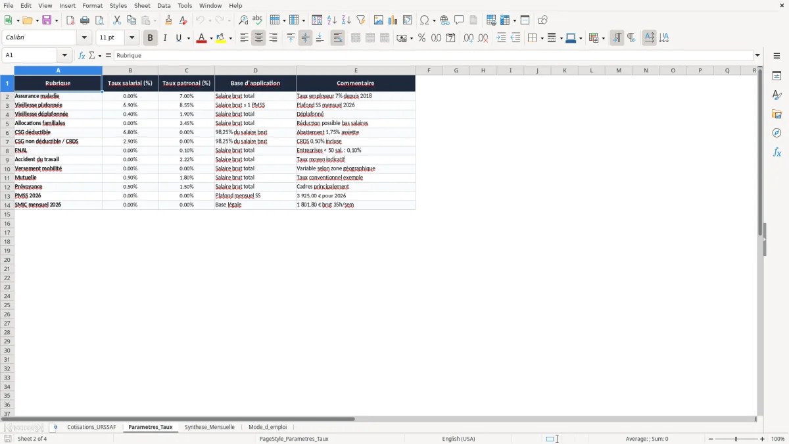Screen dimensions: 789x444
Task: Toggle Center Horizontally alignment
Action: click(258, 38)
